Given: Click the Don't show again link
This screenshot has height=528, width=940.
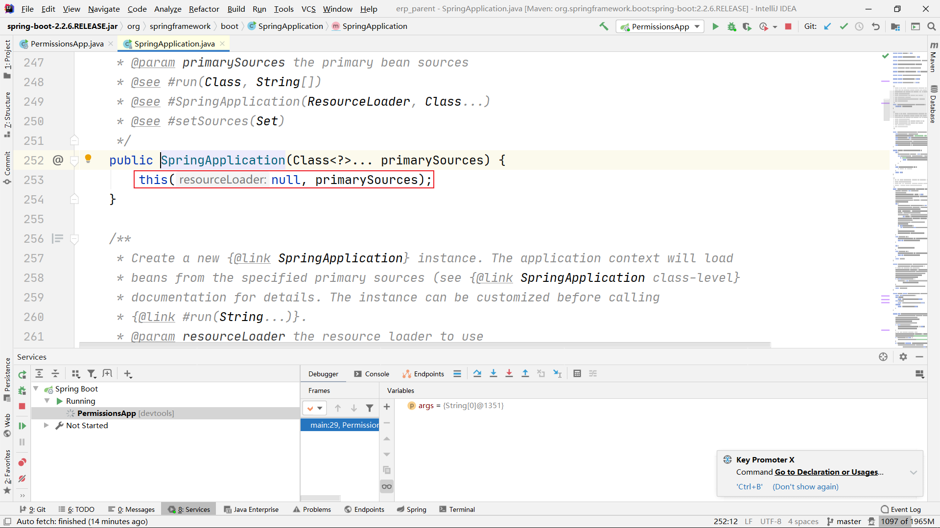Looking at the screenshot, I should click(805, 487).
